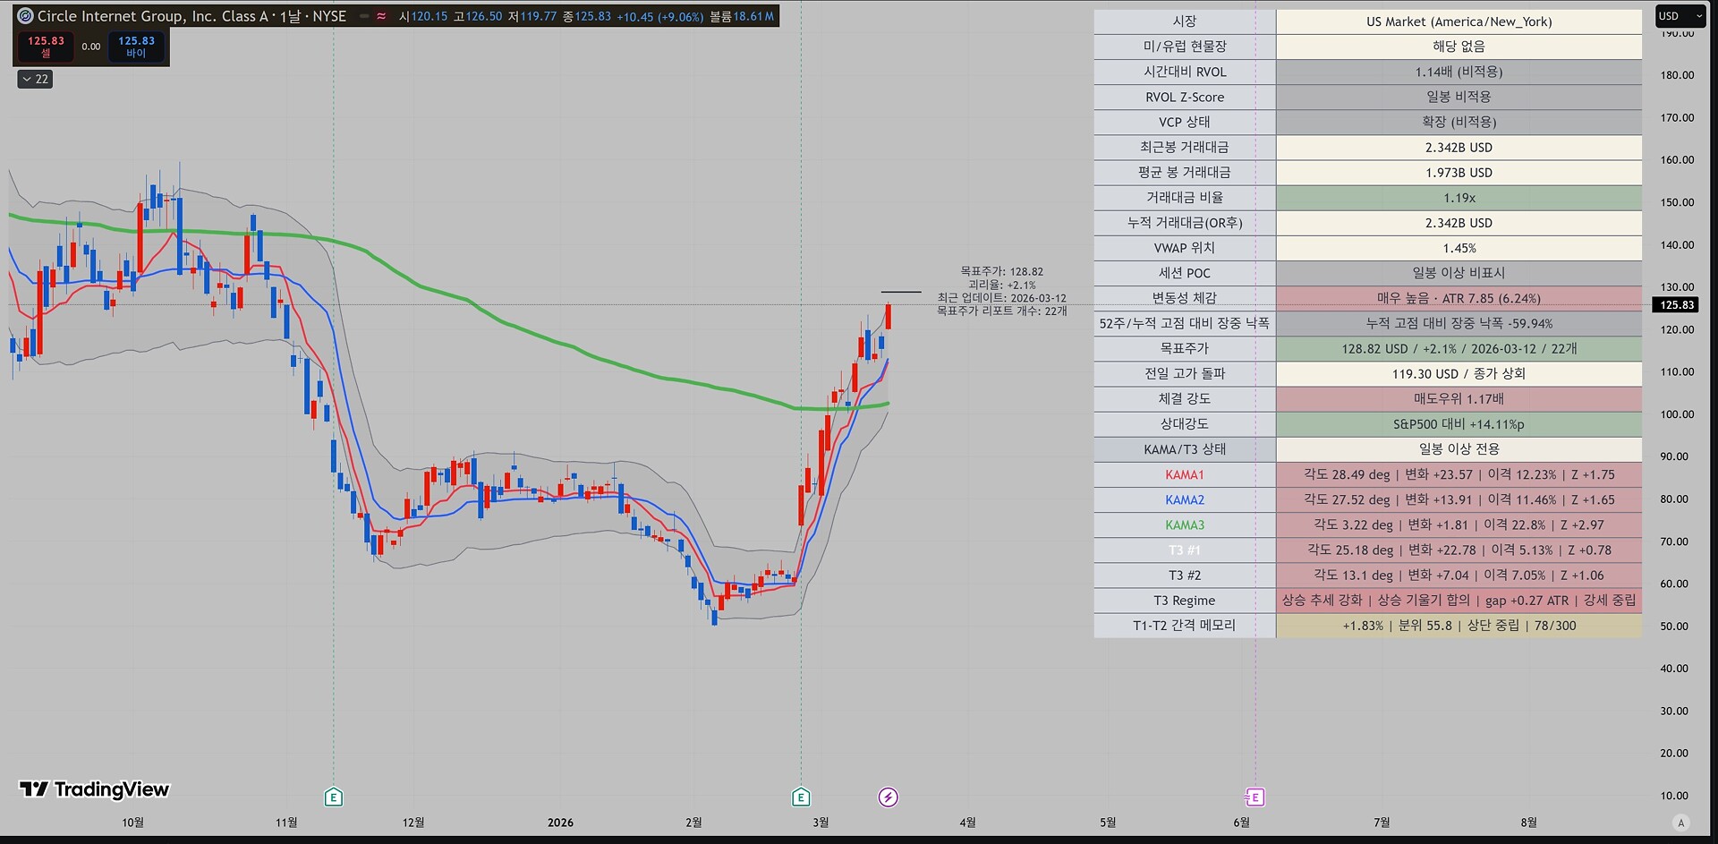
Task: Click the 'KAMA/T3 상태' label cell
Action: (x=1184, y=449)
